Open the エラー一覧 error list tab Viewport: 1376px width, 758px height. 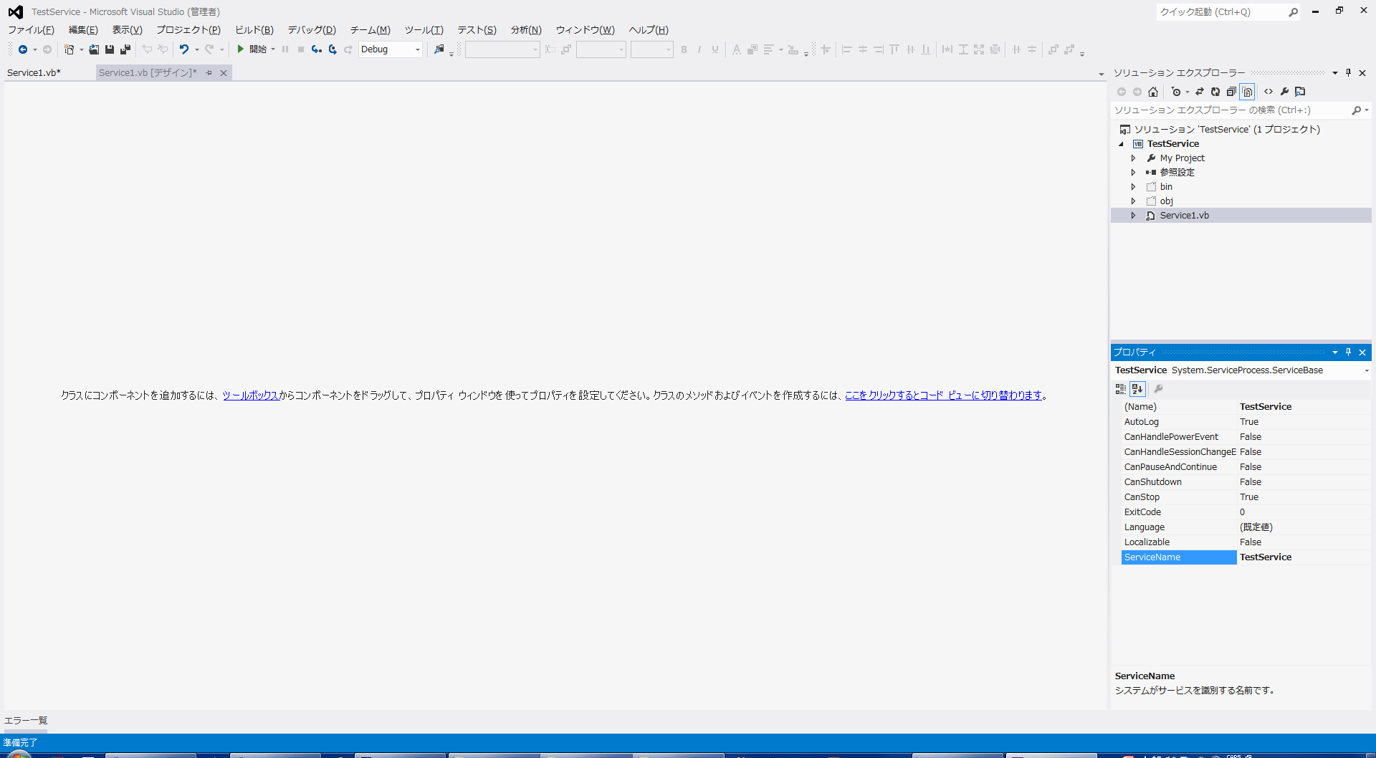point(26,721)
